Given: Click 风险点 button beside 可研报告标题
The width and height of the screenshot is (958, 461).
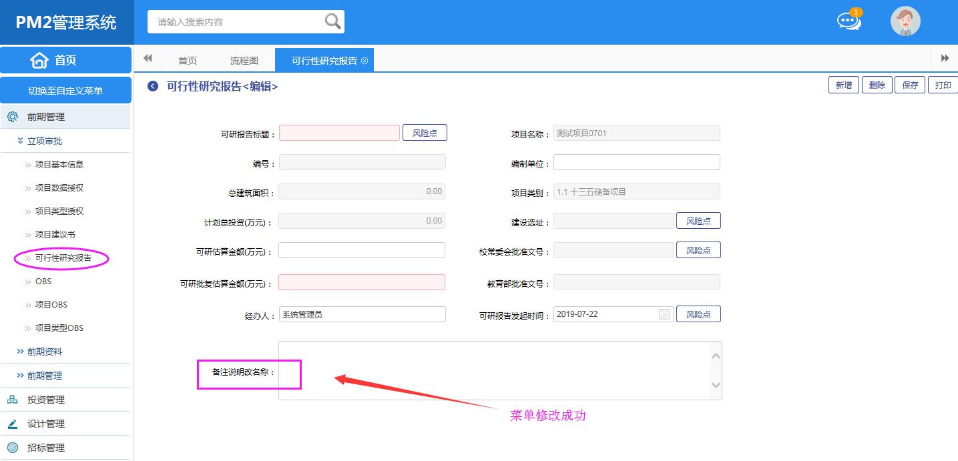Looking at the screenshot, I should (425, 133).
